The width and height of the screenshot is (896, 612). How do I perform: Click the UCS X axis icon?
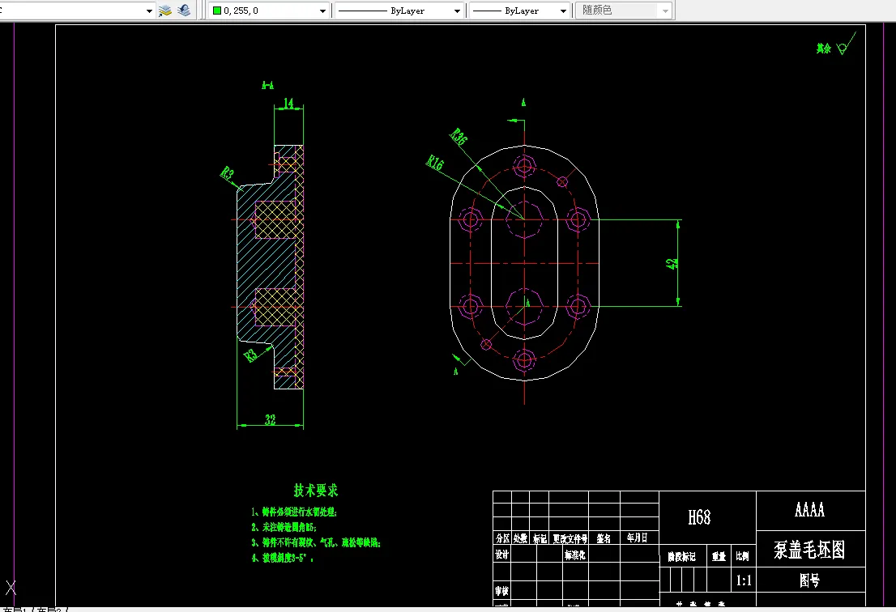tap(11, 587)
